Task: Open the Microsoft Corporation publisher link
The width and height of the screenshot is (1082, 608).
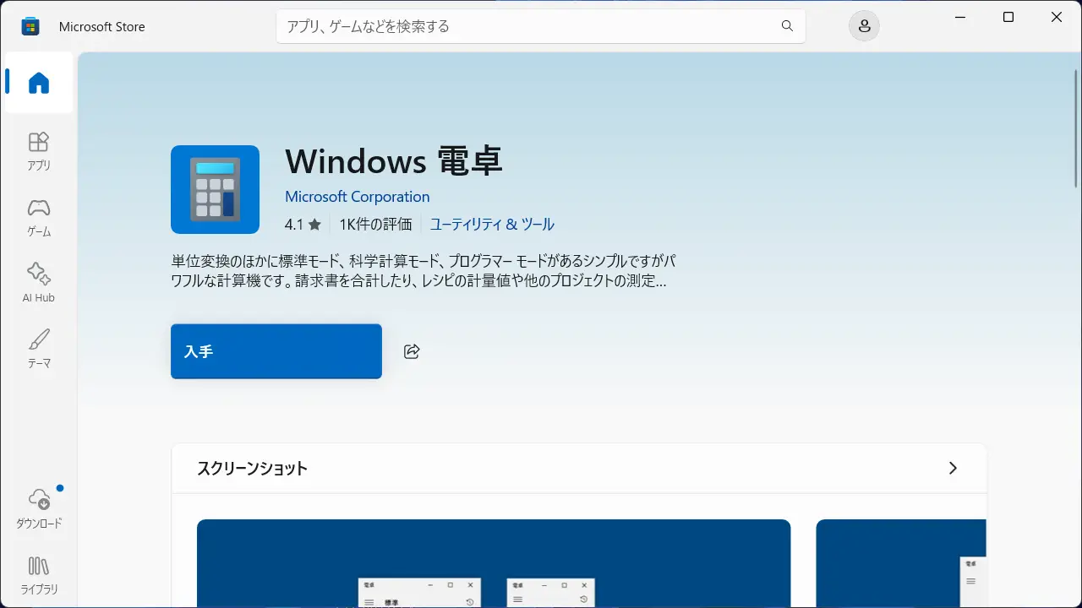Action: pyautogui.click(x=358, y=197)
